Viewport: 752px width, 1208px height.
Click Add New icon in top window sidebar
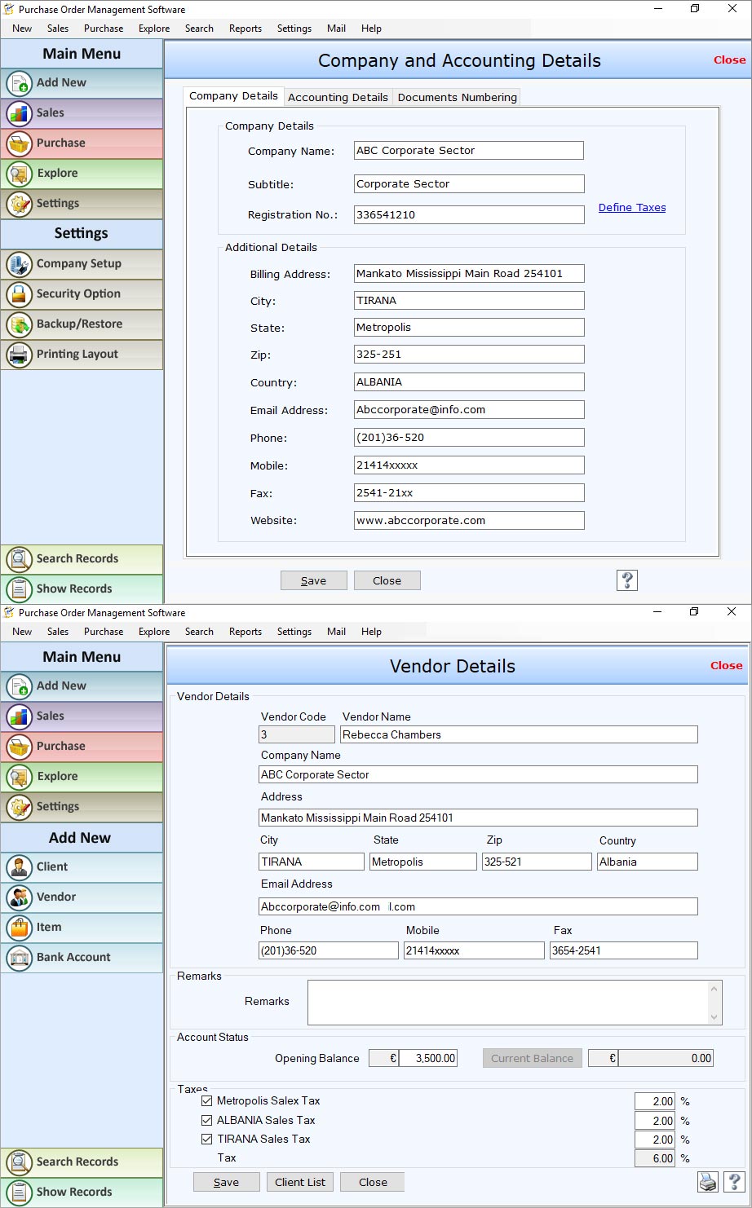coord(19,83)
